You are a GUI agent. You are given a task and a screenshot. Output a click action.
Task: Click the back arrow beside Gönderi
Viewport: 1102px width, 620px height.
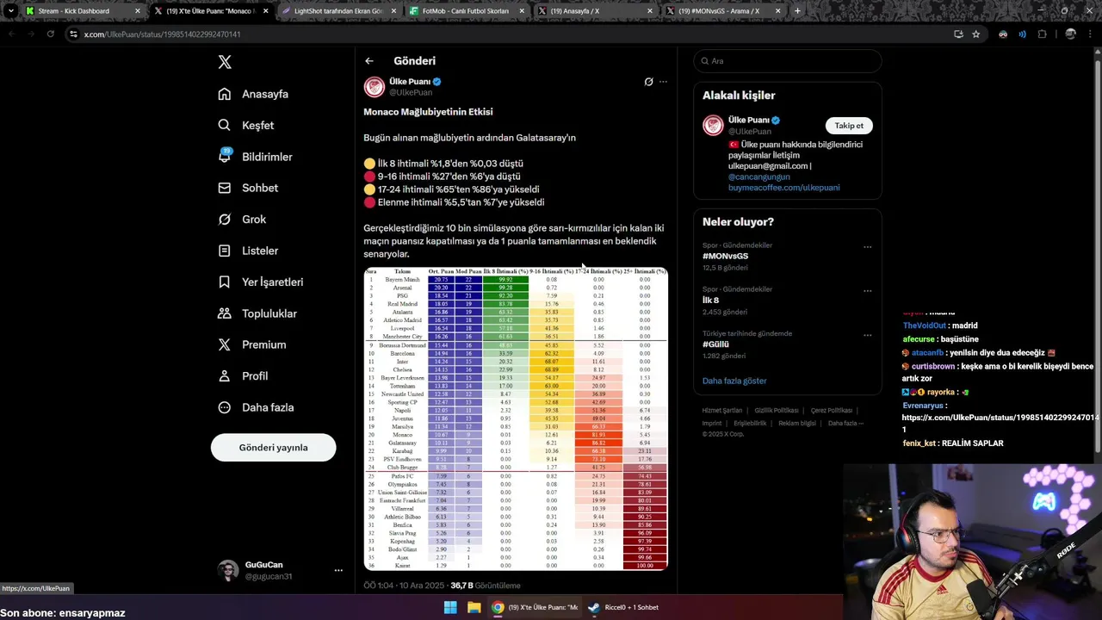tap(369, 61)
